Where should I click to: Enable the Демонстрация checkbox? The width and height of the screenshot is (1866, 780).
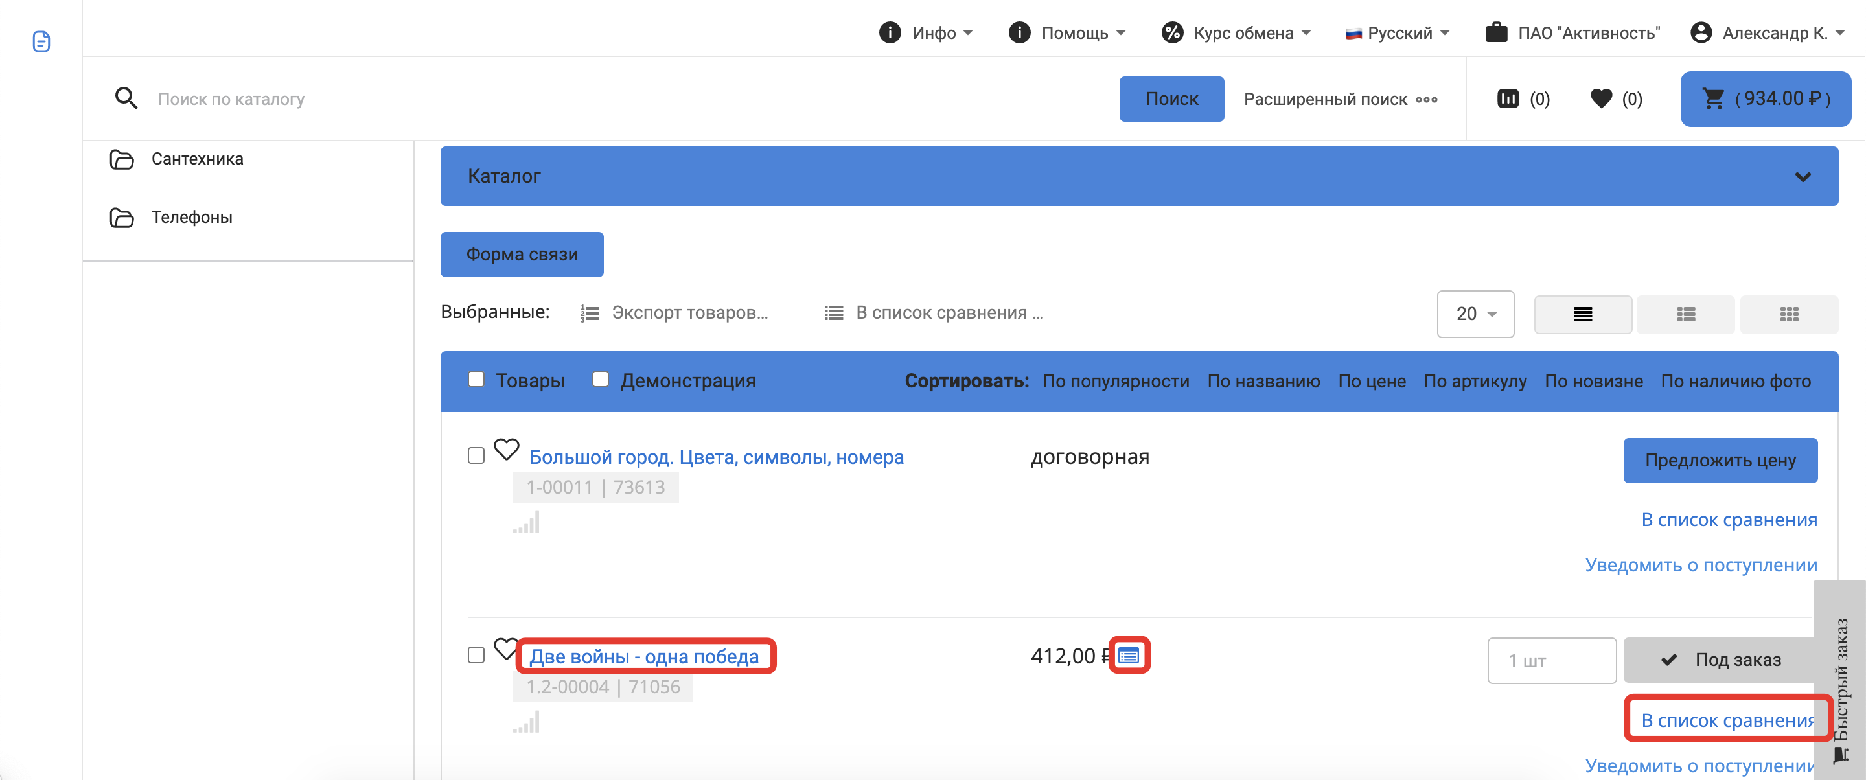pyautogui.click(x=601, y=380)
